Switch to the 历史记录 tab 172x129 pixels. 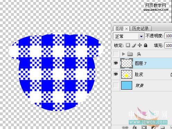coord(140,29)
